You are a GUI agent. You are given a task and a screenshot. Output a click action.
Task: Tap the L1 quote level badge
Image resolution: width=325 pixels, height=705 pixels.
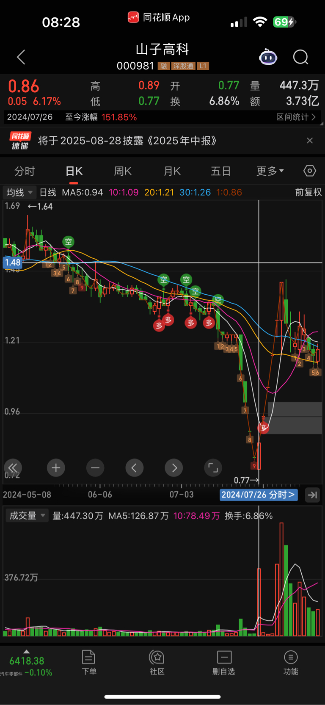click(x=203, y=66)
